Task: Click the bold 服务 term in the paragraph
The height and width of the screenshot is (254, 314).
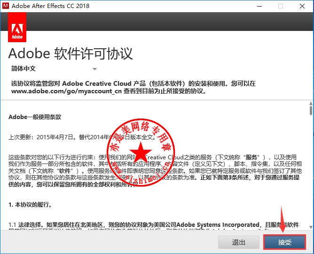Action: 251,157
